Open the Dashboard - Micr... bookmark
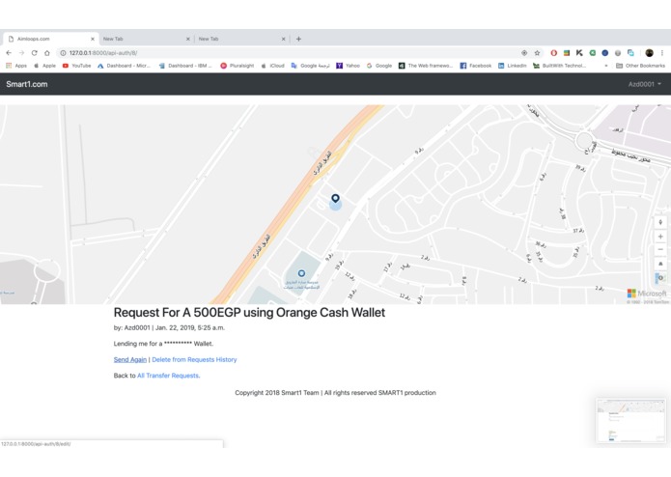The width and height of the screenshot is (671, 477). coord(125,66)
